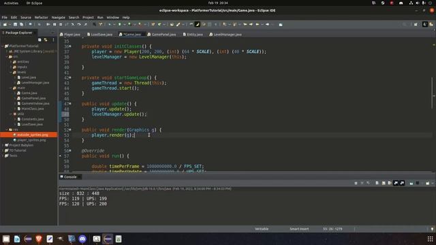The width and height of the screenshot is (436, 245).
Task: Open Level.java in Package Explorer
Action: point(29,78)
